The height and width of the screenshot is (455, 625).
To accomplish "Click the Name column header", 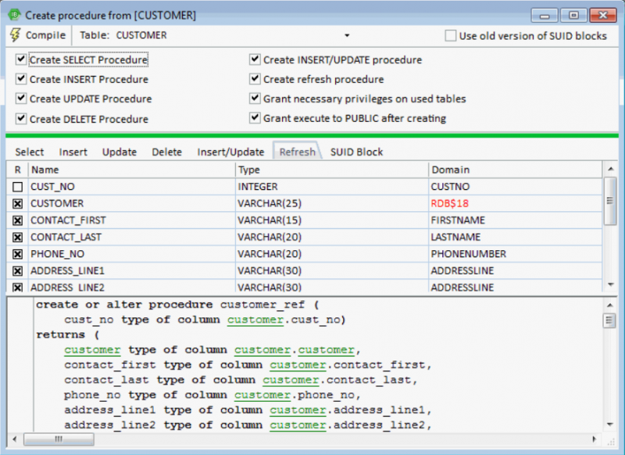I will coord(131,170).
